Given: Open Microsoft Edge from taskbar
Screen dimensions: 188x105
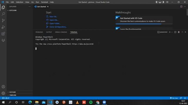Looking at the screenshot, I should (30, 102).
